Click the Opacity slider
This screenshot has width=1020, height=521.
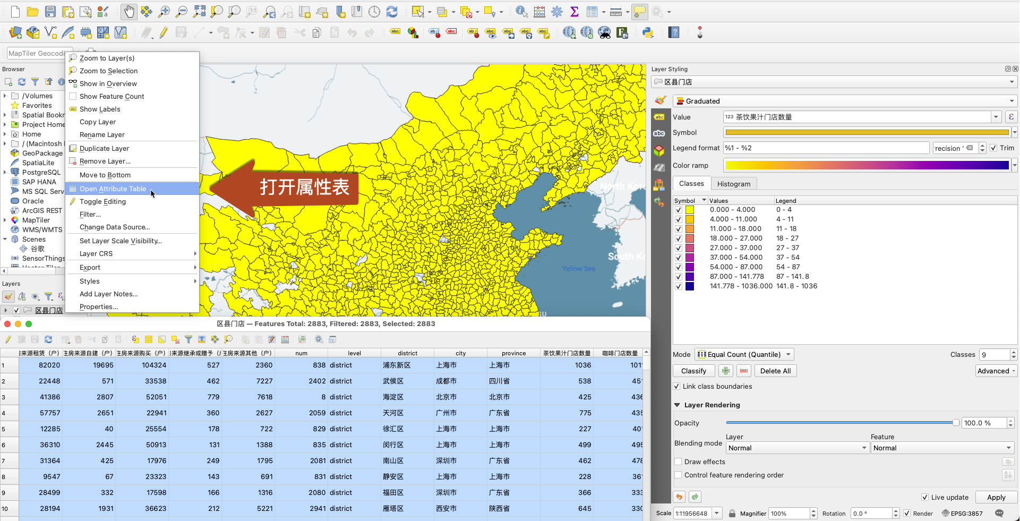tap(843, 423)
